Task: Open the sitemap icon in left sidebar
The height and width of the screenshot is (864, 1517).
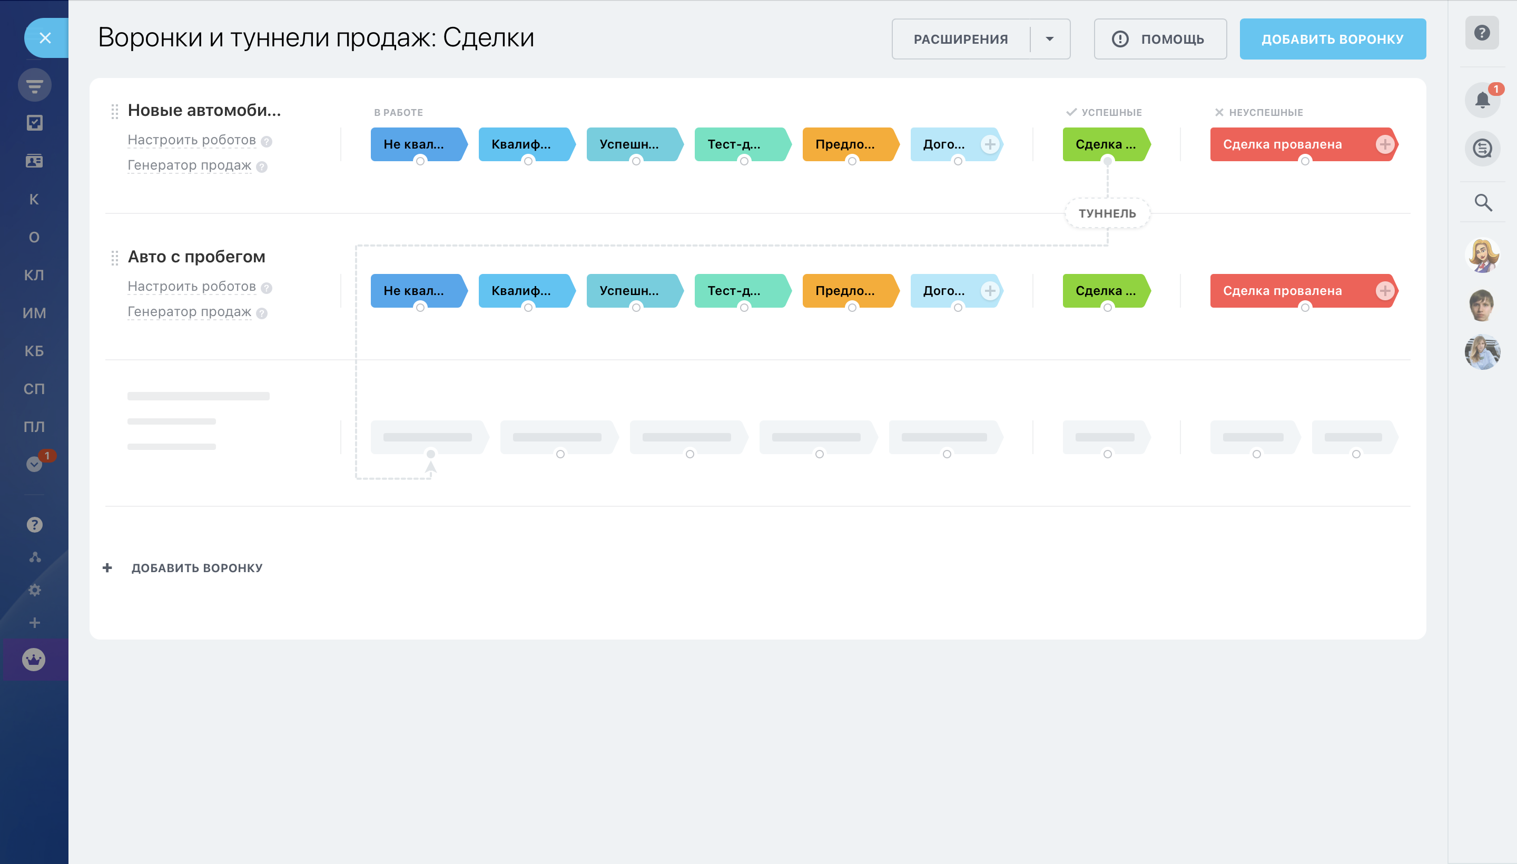Action: pyautogui.click(x=34, y=557)
